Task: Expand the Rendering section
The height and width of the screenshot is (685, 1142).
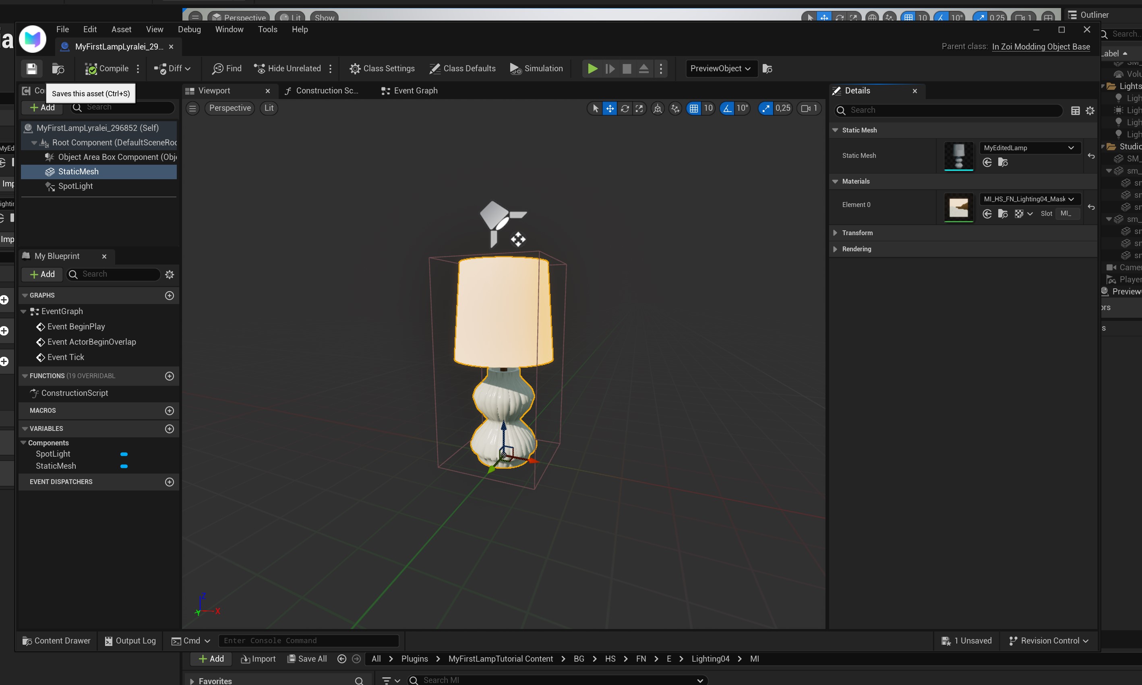Action: pyautogui.click(x=835, y=249)
